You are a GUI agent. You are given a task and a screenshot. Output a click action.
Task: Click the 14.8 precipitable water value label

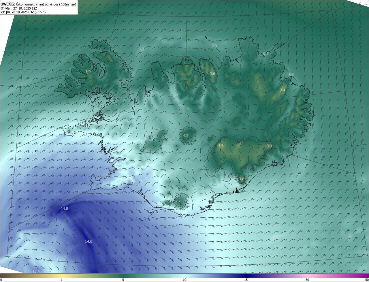pos(64,208)
